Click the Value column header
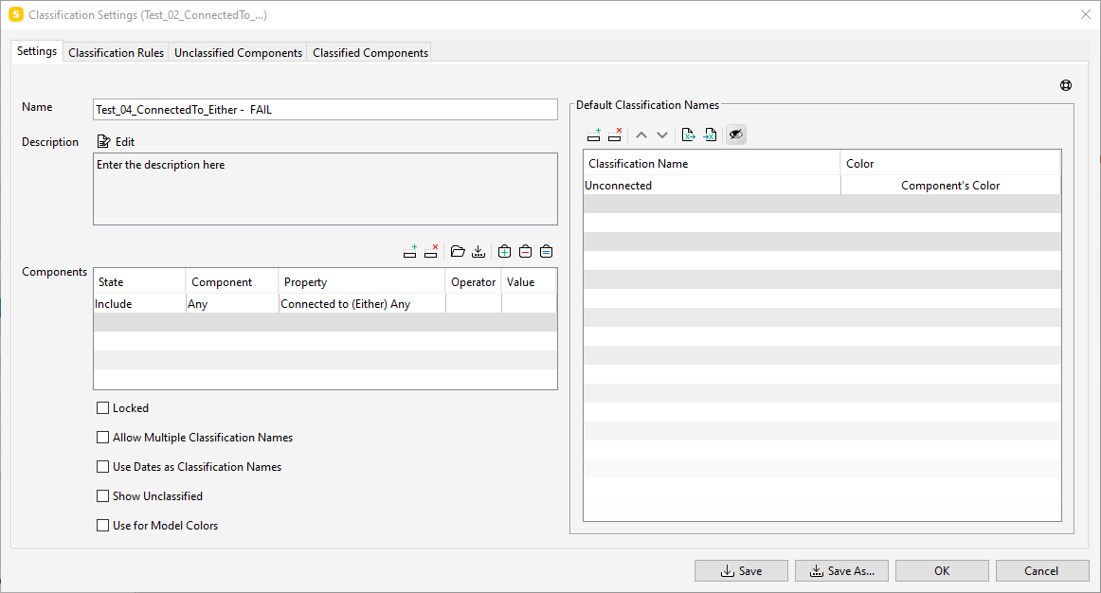Image resolution: width=1101 pixels, height=593 pixels. tap(529, 282)
